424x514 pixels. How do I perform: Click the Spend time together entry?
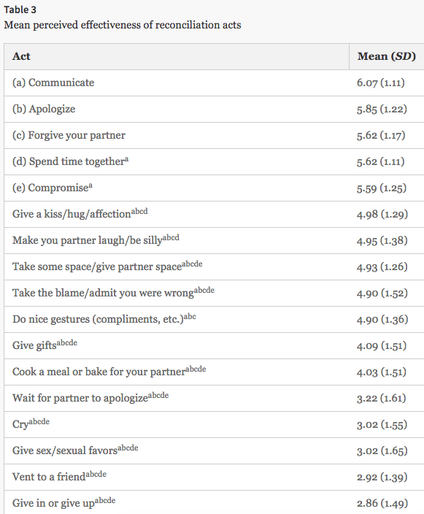71,161
